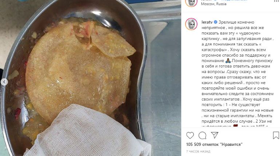Viewport: 280px width, 156px height.
Task: Open the Moscow, Russia location link
Action: pyautogui.click(x=213, y=4)
